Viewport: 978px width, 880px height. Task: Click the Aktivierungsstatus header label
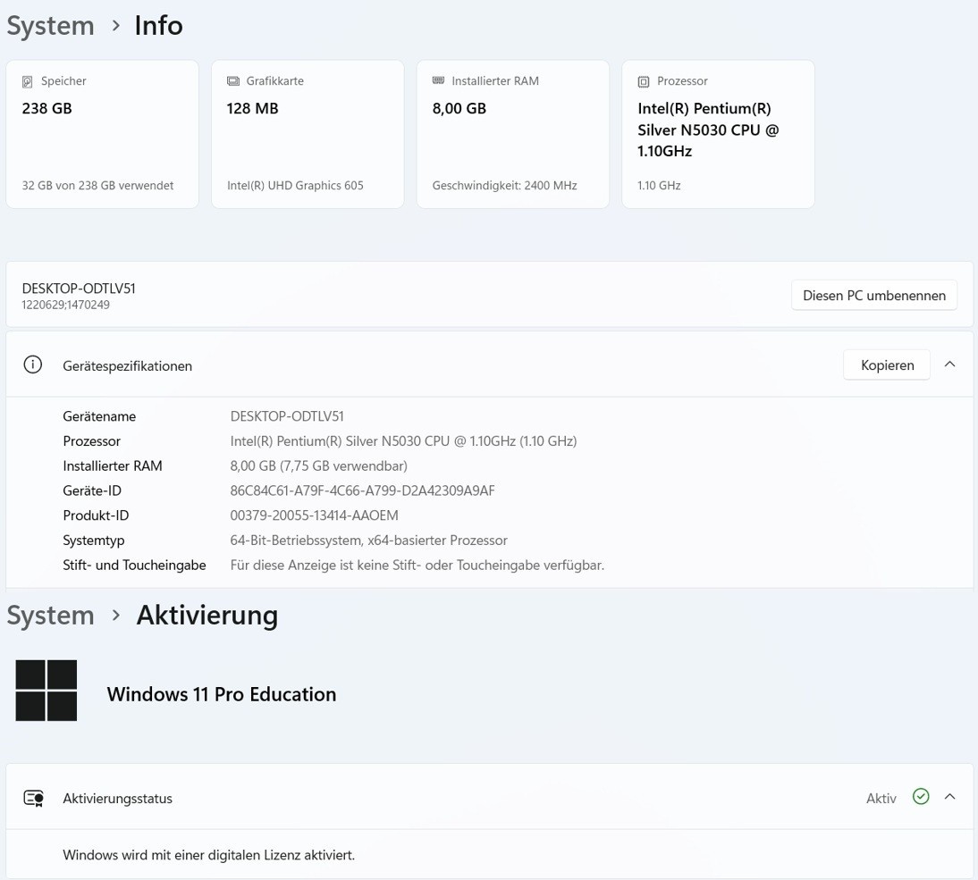click(x=117, y=799)
